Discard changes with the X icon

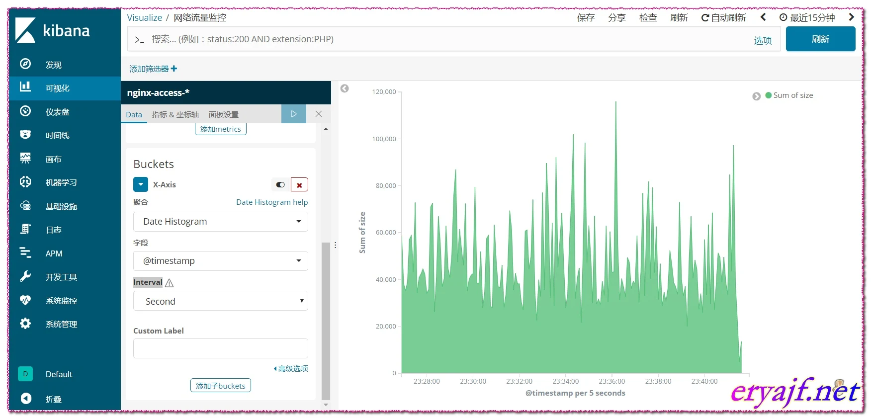319,114
